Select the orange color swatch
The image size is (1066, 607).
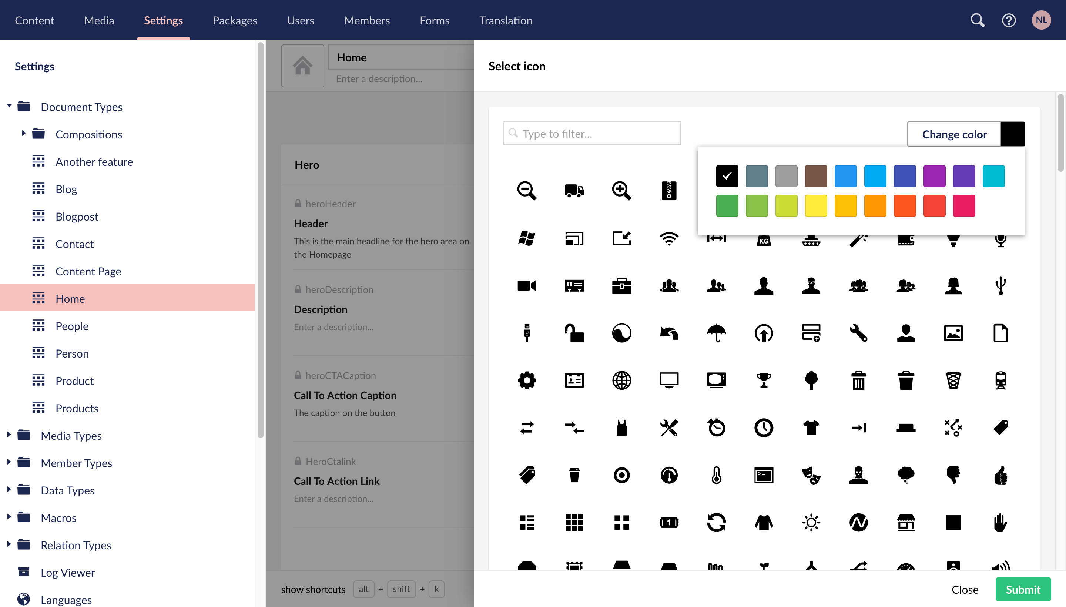tap(875, 205)
